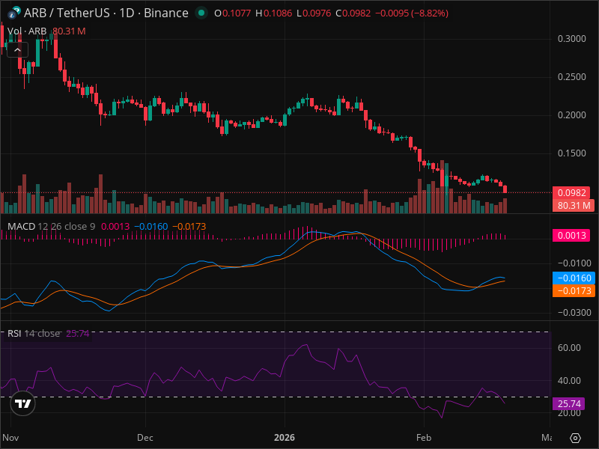Click the 0.2000 price scale label

click(x=571, y=115)
